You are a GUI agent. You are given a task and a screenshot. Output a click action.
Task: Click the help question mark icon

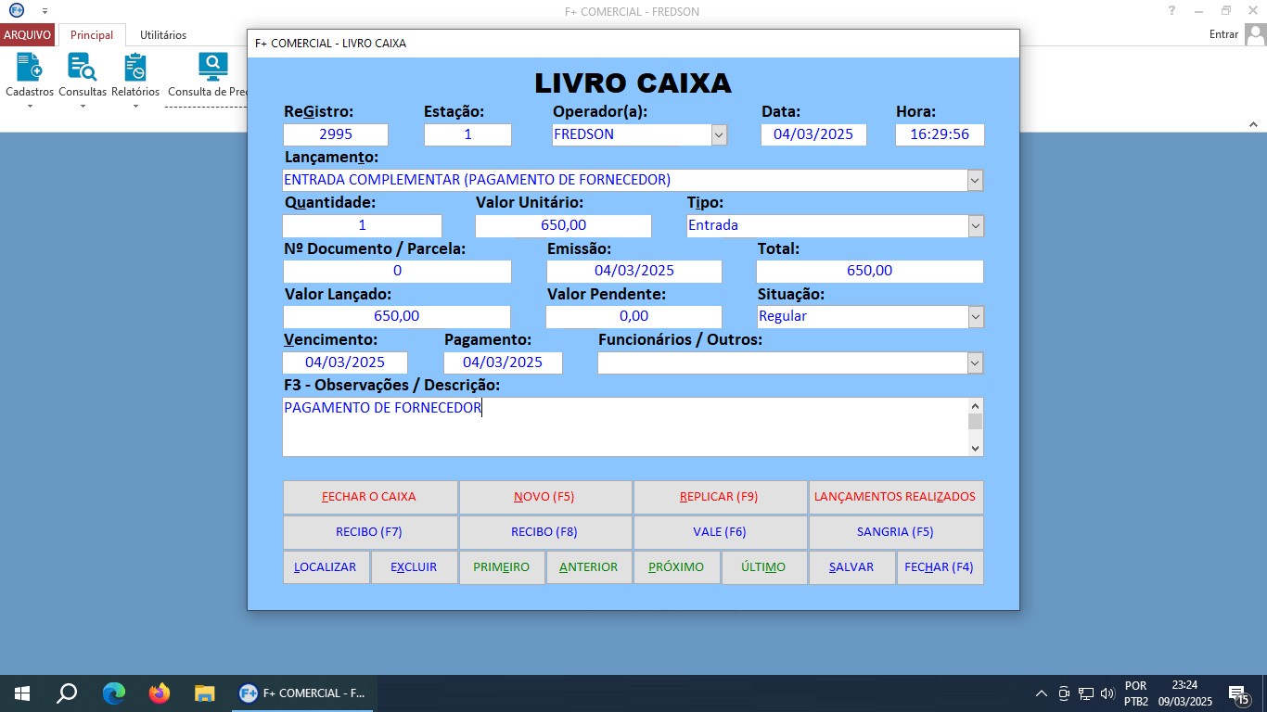click(1171, 10)
